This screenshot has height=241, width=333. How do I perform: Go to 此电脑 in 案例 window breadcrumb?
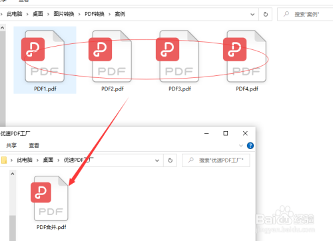pos(15,14)
